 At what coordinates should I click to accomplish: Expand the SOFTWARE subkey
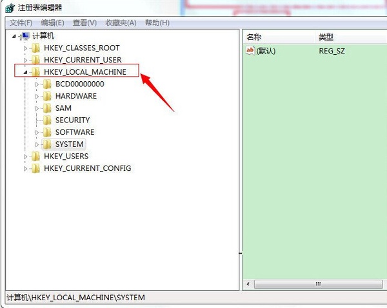[x=37, y=133]
